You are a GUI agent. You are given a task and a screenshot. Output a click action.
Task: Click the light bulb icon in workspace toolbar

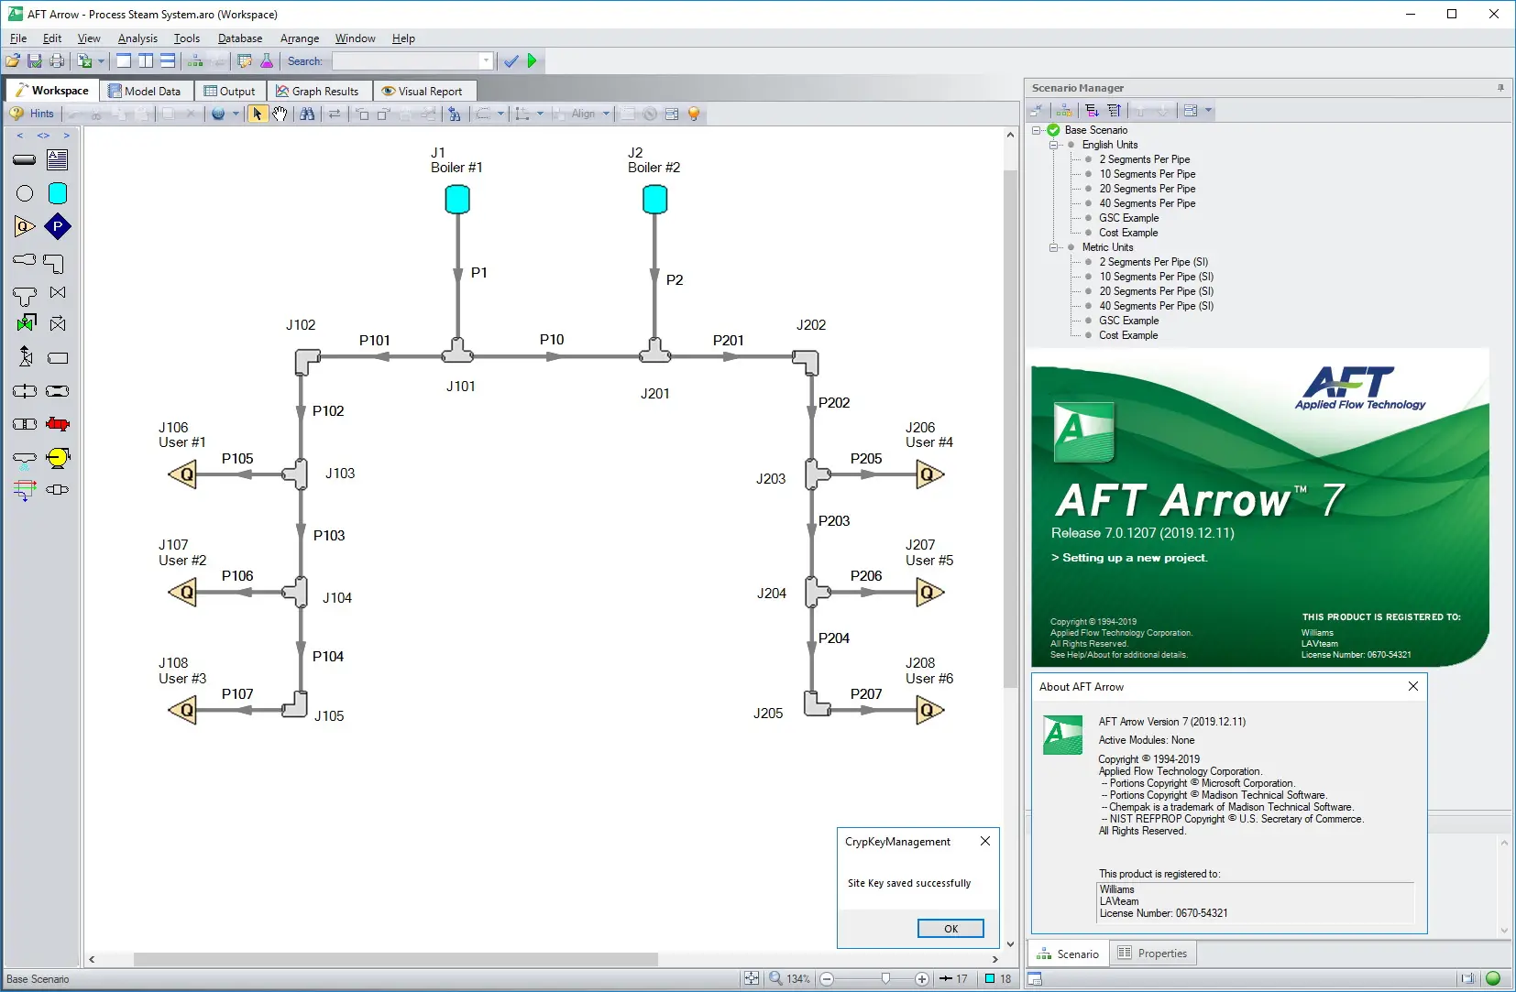click(694, 114)
